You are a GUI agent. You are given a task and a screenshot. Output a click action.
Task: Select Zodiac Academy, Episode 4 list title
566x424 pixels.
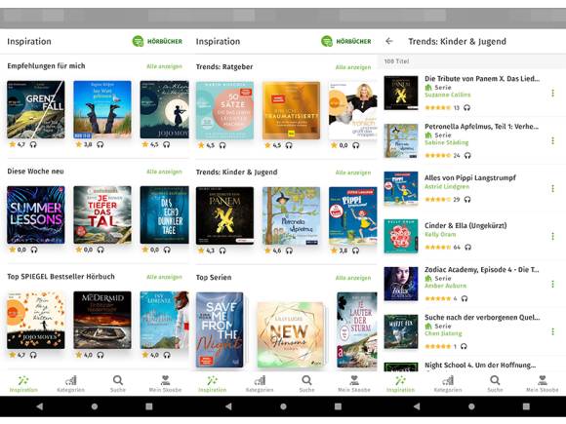point(481,270)
